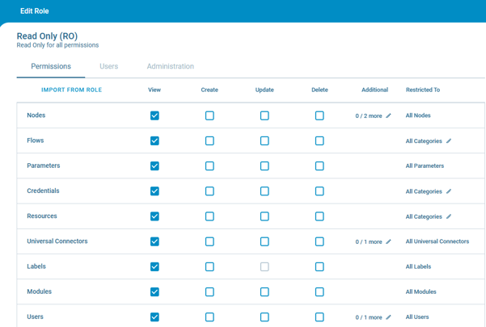Edit Credentials restricted categories pencil icon

449,191
